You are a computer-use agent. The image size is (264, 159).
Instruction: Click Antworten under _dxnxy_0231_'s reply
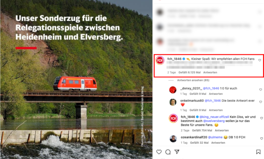(x=216, y=94)
